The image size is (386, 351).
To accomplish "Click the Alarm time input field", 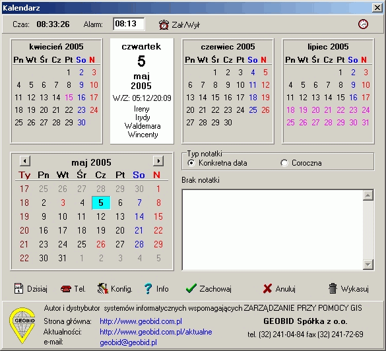I will pyautogui.click(x=129, y=24).
